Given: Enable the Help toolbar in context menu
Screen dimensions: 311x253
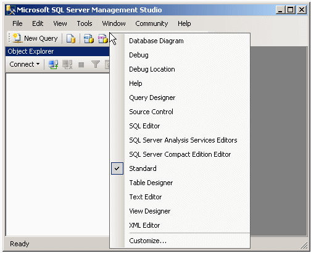Looking at the screenshot, I should click(180, 83).
